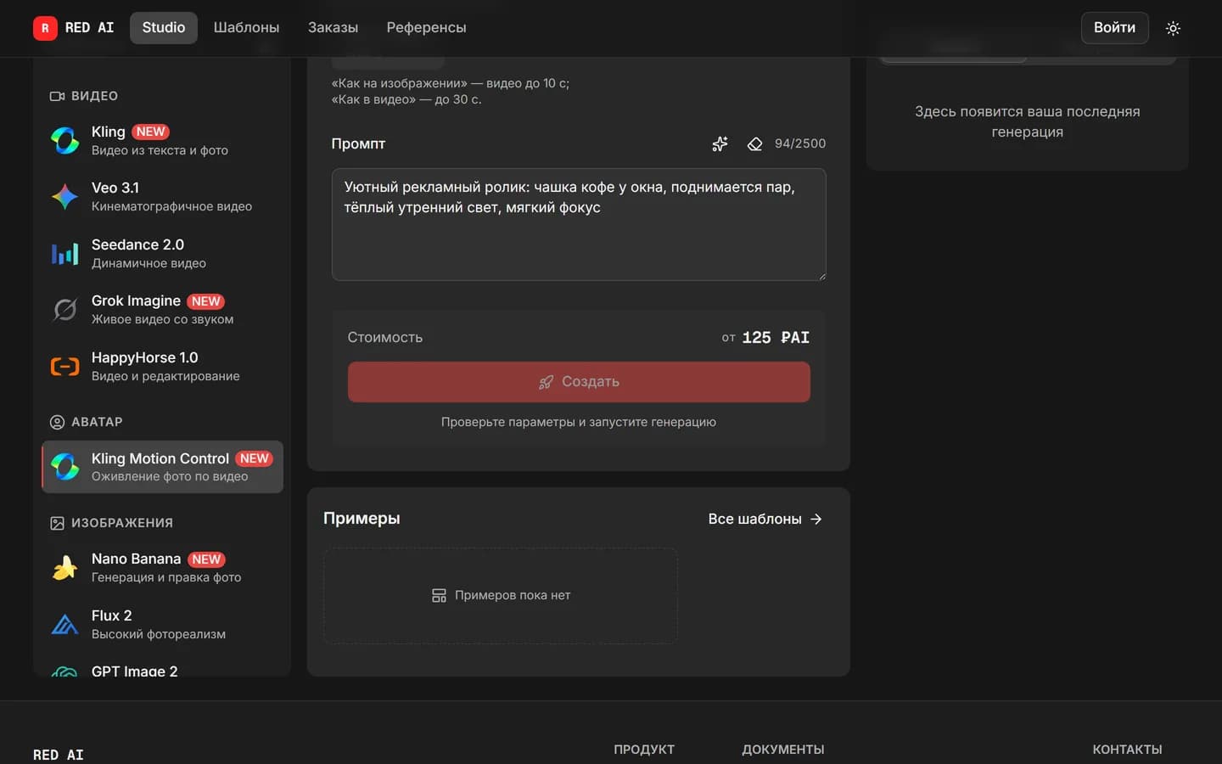This screenshot has width=1222, height=764.
Task: Click the arrow next to Все шаблоны
Action: click(816, 519)
